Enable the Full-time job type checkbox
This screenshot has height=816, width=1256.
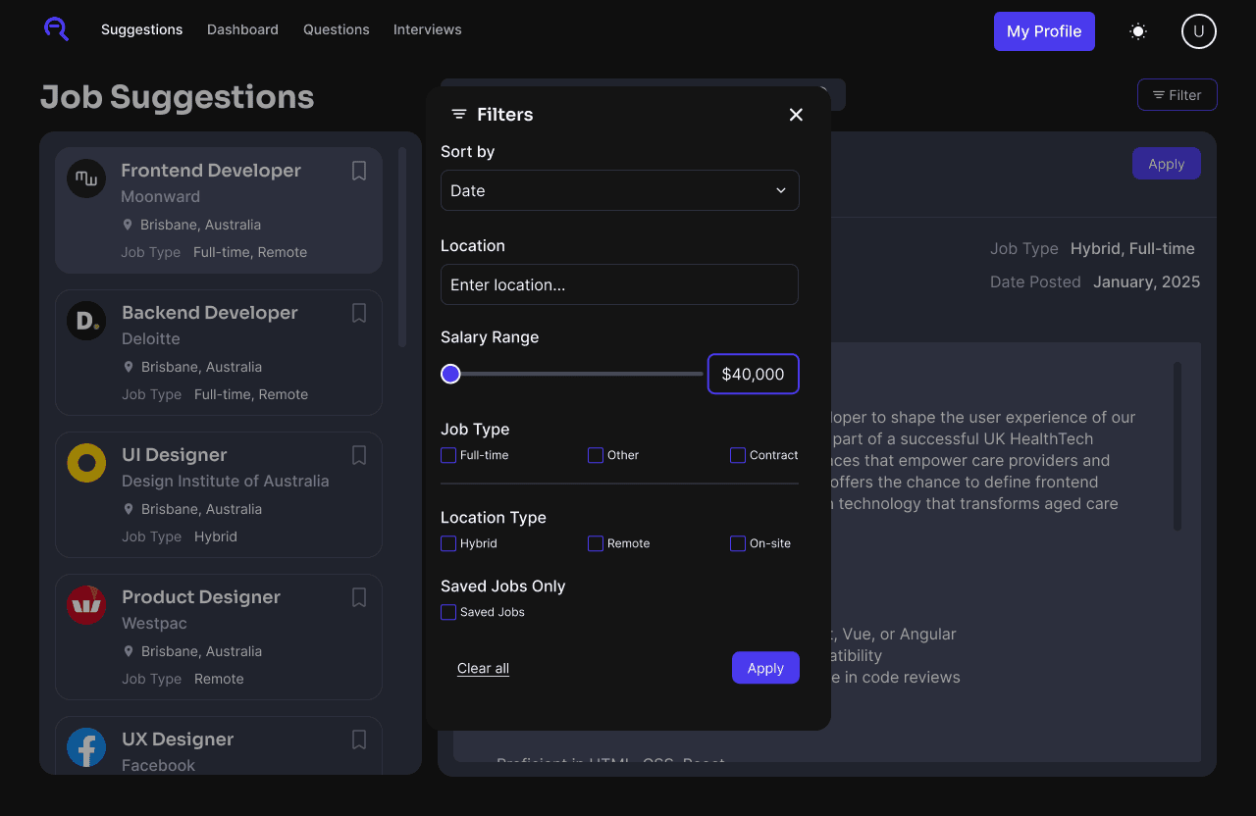click(448, 455)
